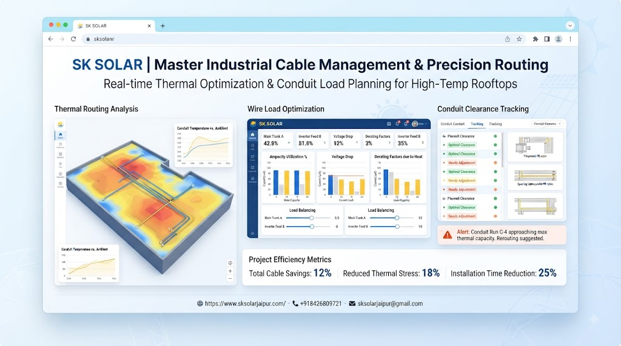Click the Derating Factors due to Heat chart
Image resolution: width=621 pixels, height=346 pixels.
coord(398,177)
